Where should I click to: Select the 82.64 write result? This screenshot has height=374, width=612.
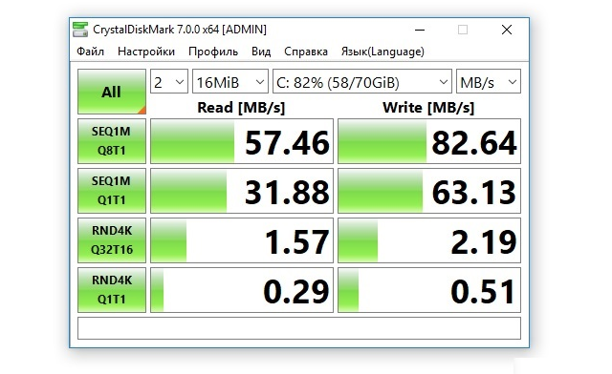(x=429, y=141)
